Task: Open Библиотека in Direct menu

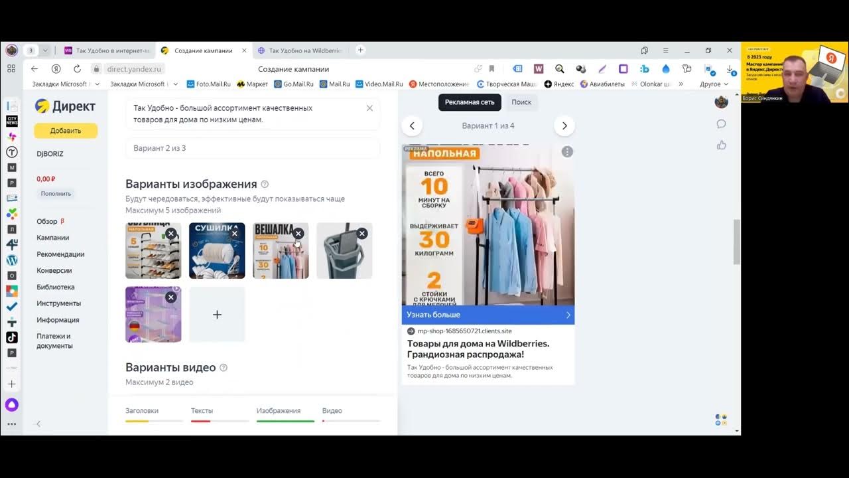Action: 56,287
